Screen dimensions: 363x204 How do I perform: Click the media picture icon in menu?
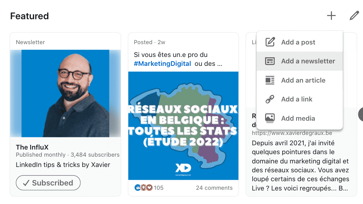tap(270, 118)
